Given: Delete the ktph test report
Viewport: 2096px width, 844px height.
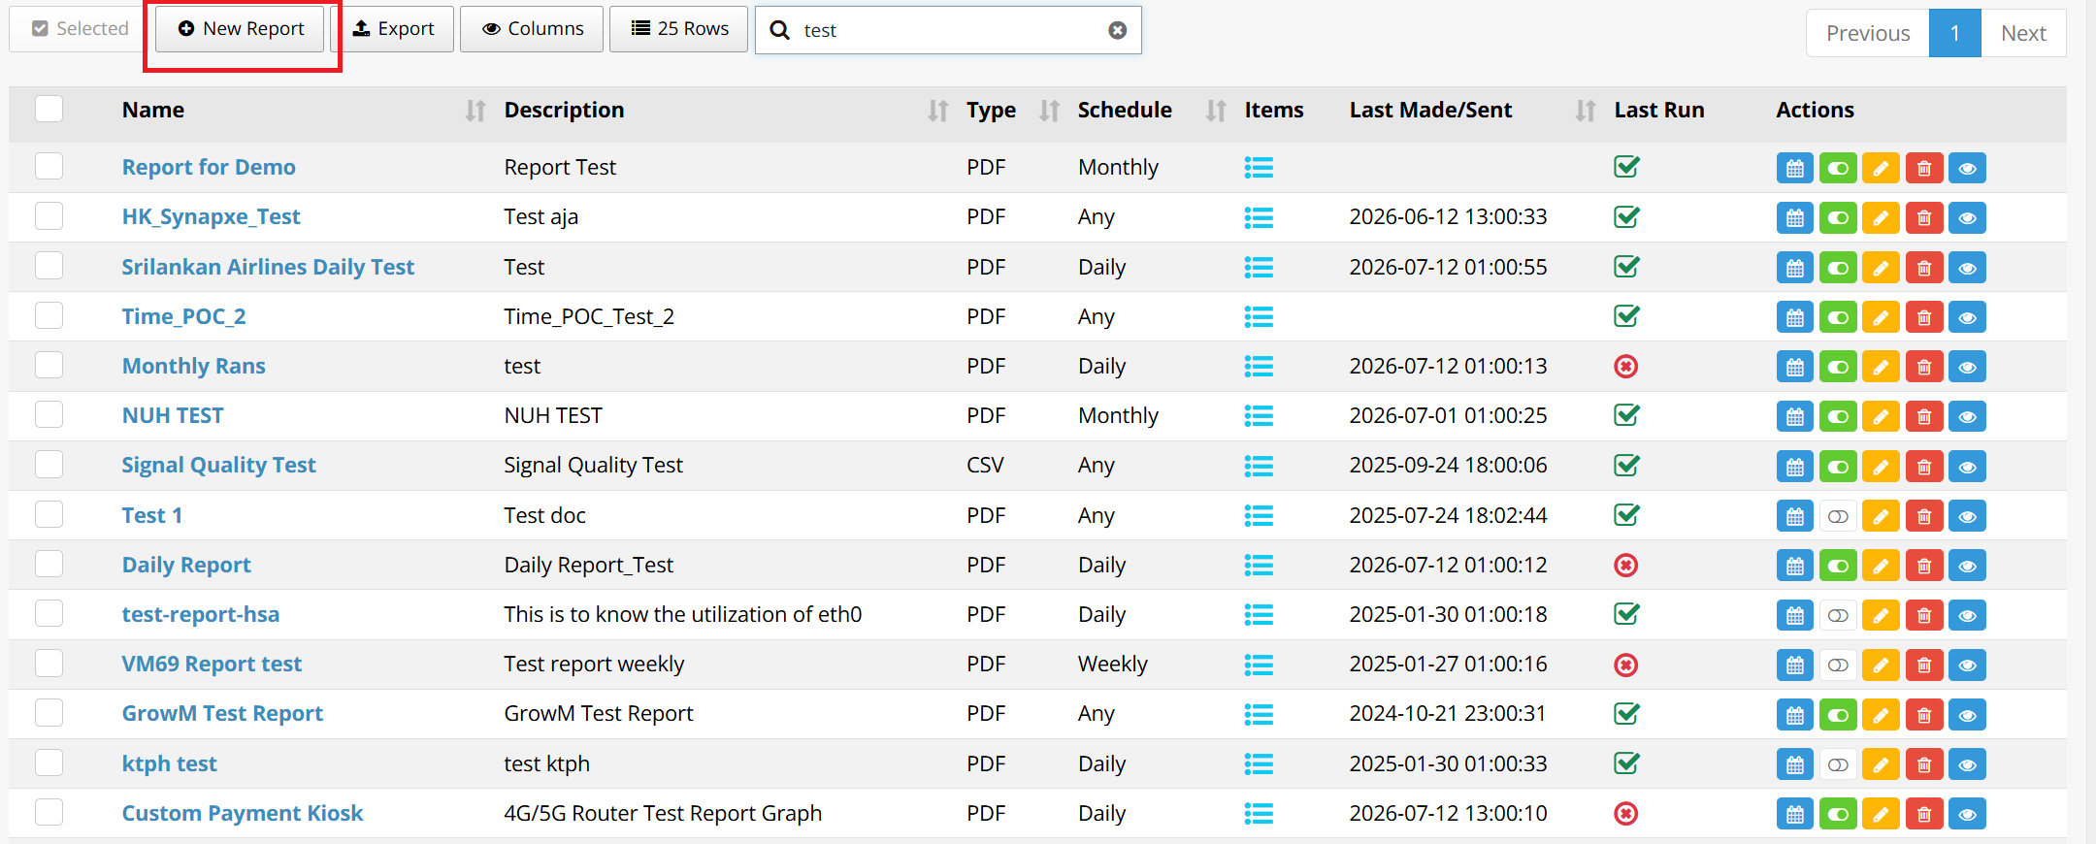Looking at the screenshot, I should [1924, 764].
